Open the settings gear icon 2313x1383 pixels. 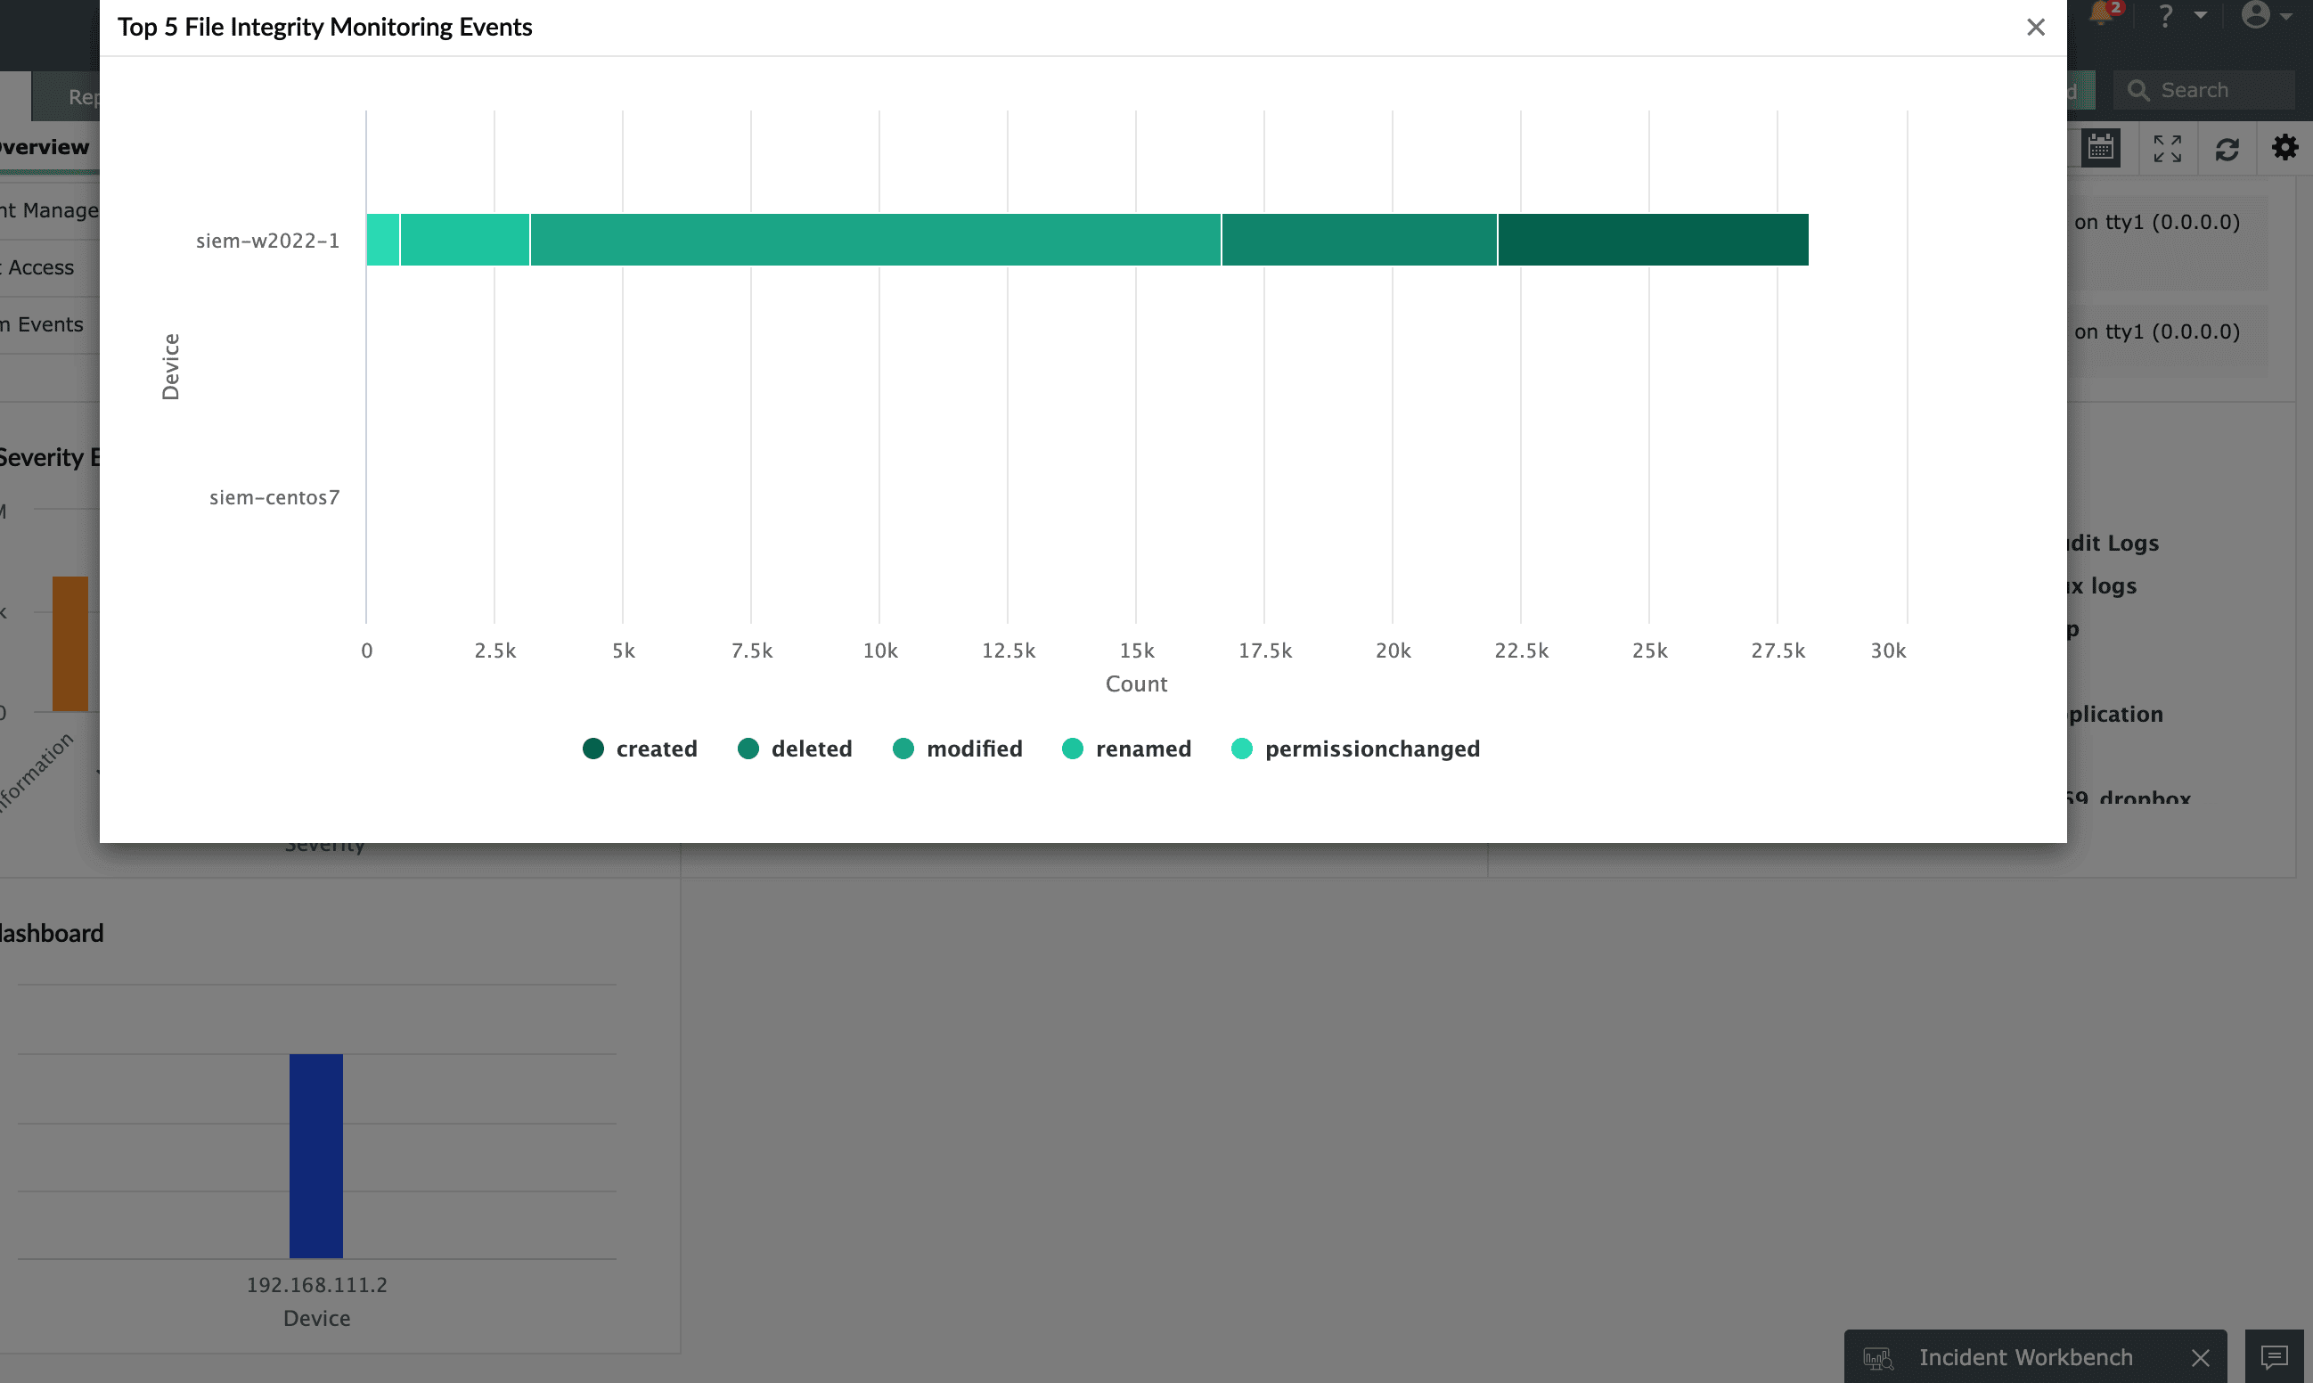2285,147
